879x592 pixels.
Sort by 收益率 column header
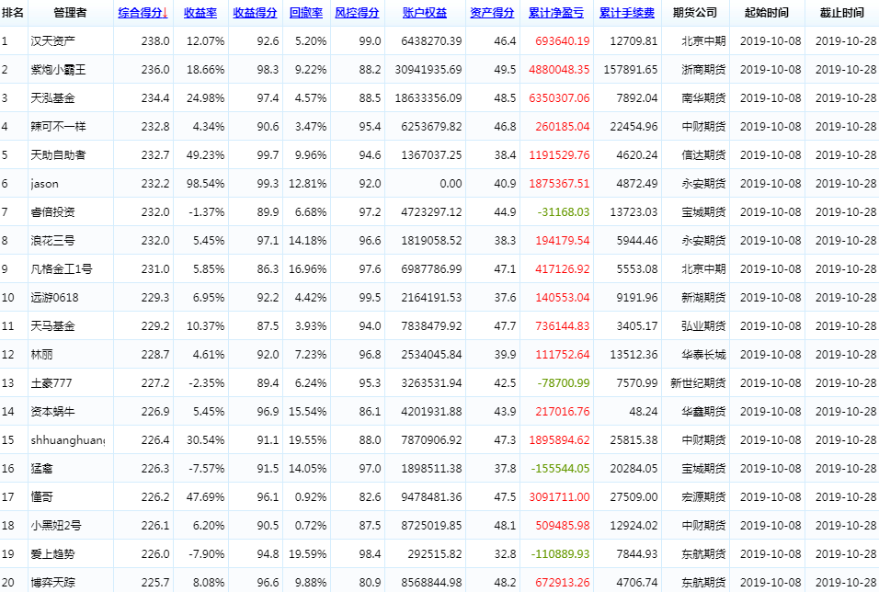click(x=200, y=12)
